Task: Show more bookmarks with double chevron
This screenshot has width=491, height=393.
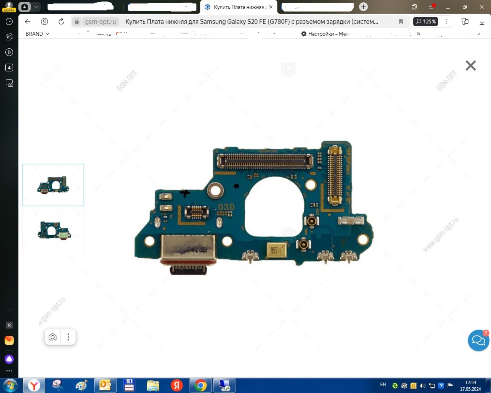Action: click(418, 34)
